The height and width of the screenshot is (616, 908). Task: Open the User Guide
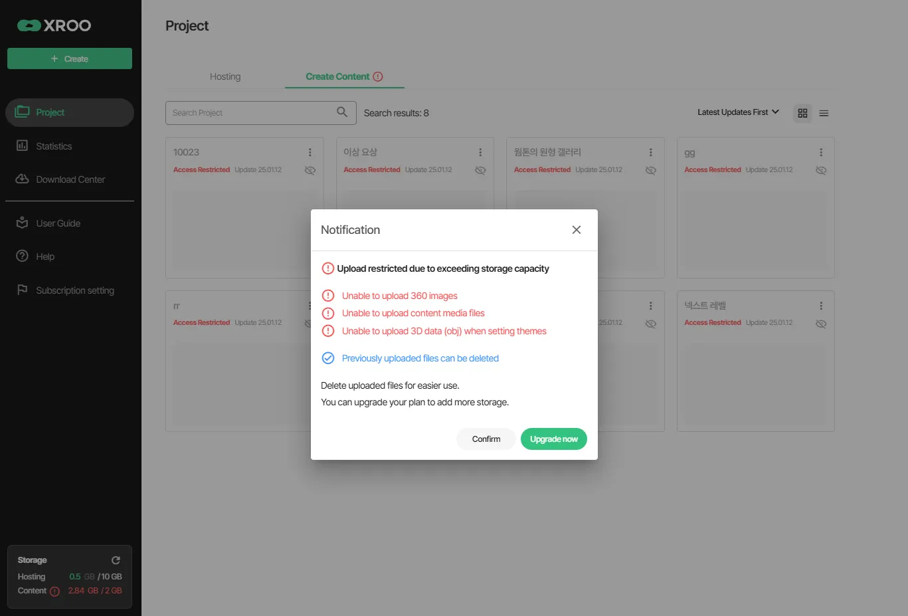point(58,223)
